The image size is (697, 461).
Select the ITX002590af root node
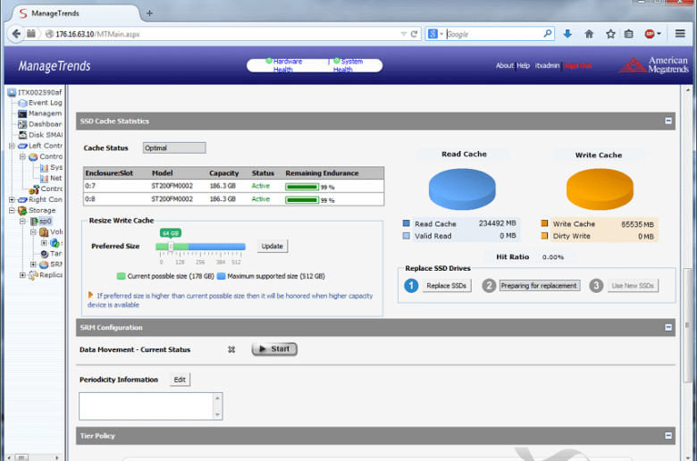pyautogui.click(x=39, y=92)
